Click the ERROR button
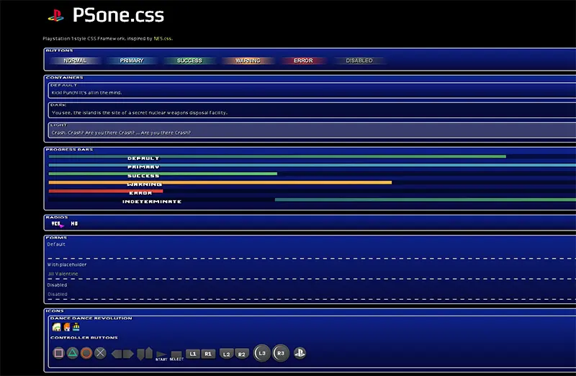The width and height of the screenshot is (576, 376). [303, 61]
